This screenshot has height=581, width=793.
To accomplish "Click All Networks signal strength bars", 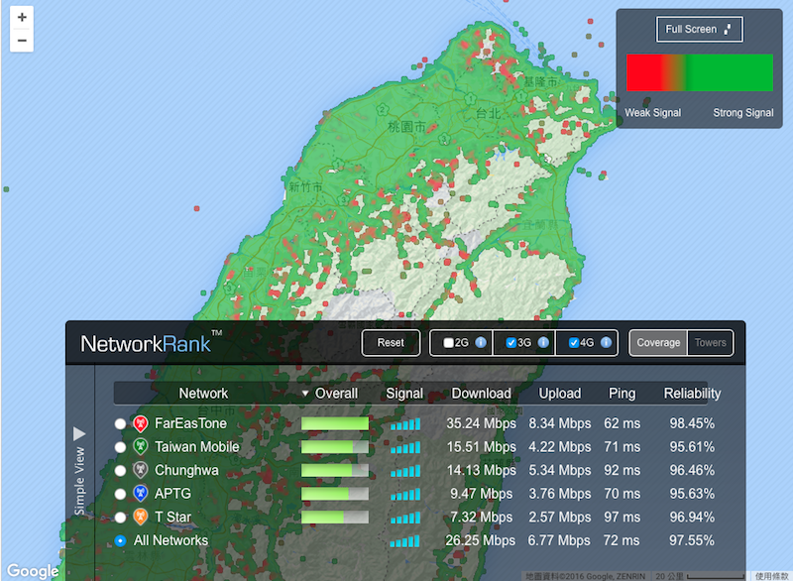I will coord(404,541).
